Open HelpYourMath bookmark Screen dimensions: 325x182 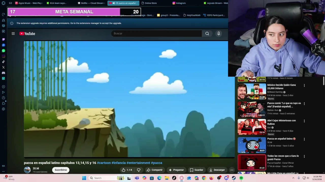192,15
